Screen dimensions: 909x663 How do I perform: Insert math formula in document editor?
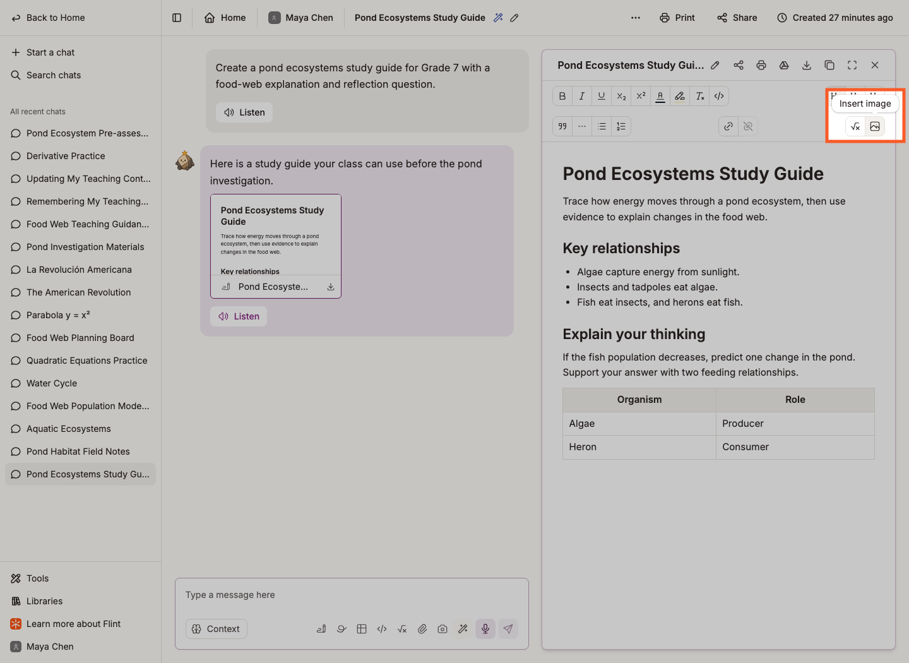click(x=855, y=126)
